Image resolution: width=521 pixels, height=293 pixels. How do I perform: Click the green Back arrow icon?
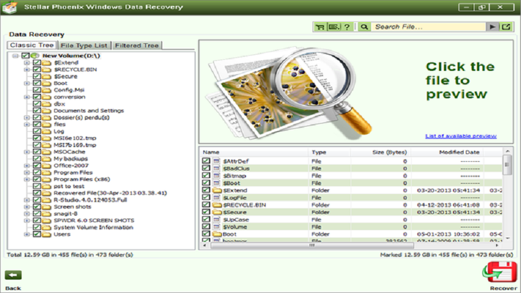click(13, 275)
